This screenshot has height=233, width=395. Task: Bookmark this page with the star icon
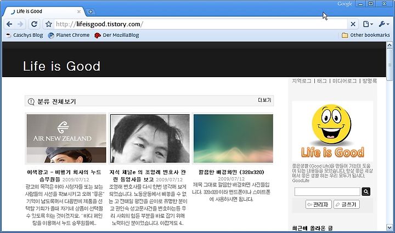[49, 24]
